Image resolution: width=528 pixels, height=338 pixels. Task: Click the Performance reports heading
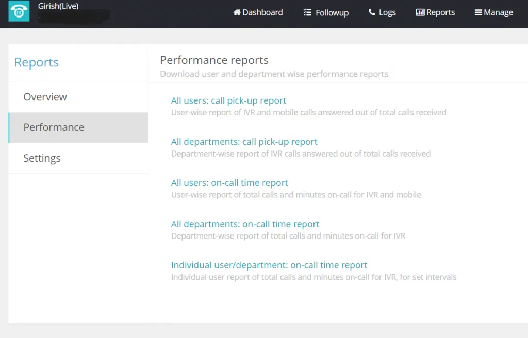pyautogui.click(x=214, y=60)
